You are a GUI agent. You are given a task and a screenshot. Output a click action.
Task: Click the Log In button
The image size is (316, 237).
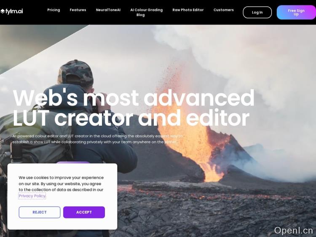(257, 12)
